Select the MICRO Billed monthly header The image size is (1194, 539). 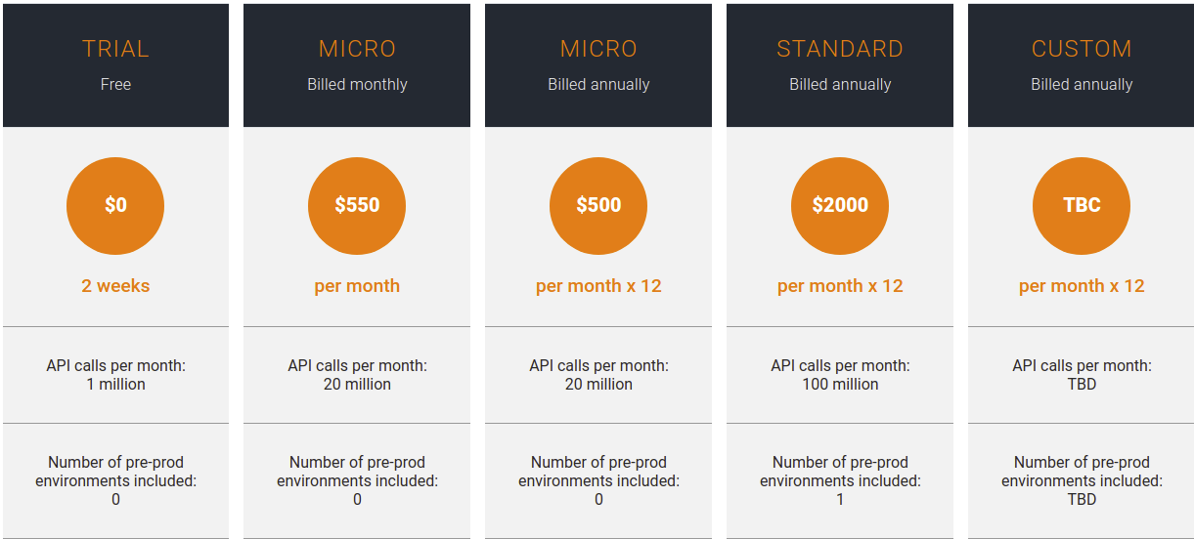pos(357,65)
